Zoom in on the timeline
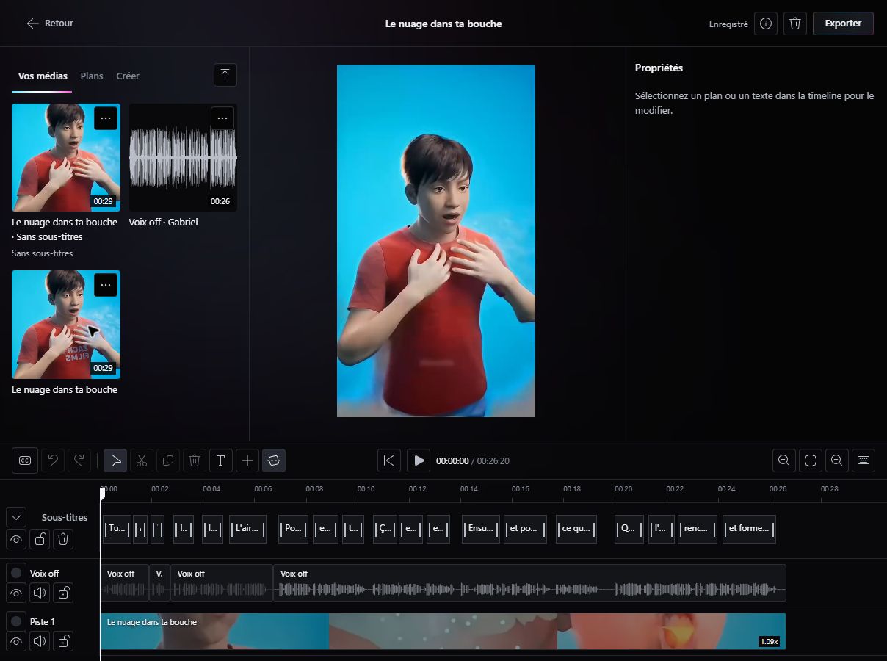Image resolution: width=887 pixels, height=661 pixels. pos(837,460)
